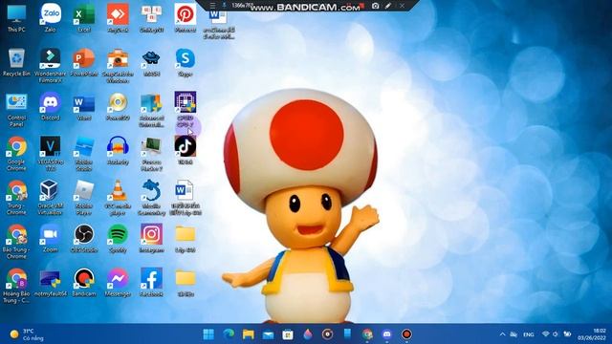Select the pencil draw tool on the Bandicam bar

coord(388,6)
